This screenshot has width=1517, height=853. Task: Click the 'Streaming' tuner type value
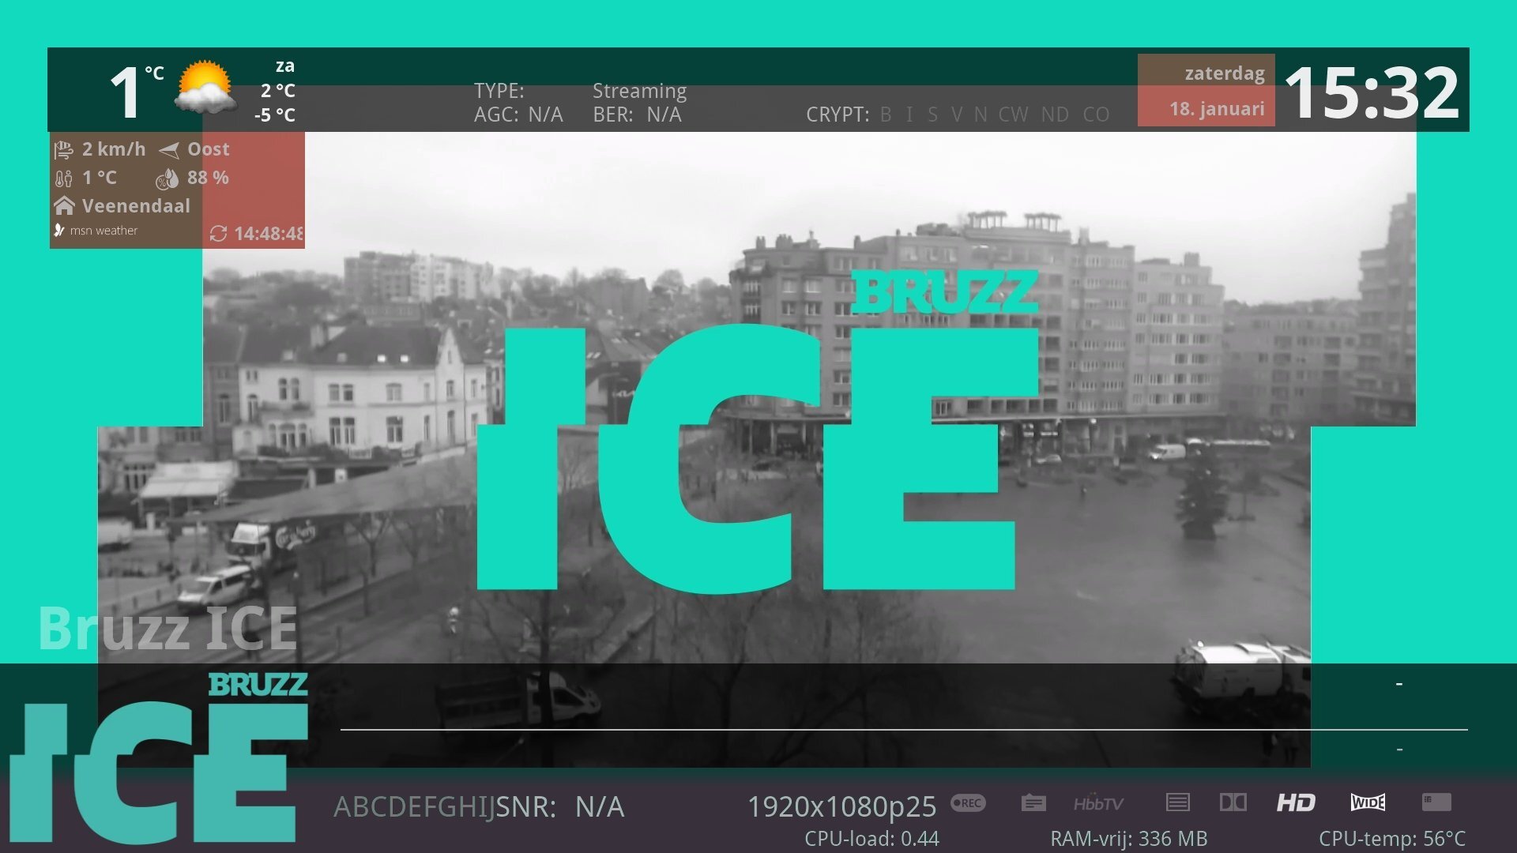tap(639, 91)
